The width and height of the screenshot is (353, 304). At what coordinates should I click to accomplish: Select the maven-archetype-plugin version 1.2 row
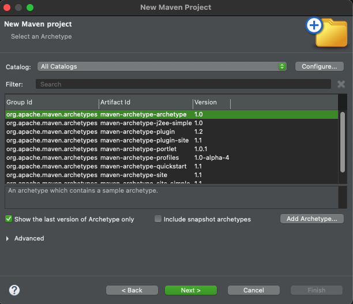click(171, 132)
